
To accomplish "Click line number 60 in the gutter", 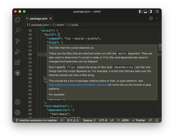I will click(x=30, y=78).
